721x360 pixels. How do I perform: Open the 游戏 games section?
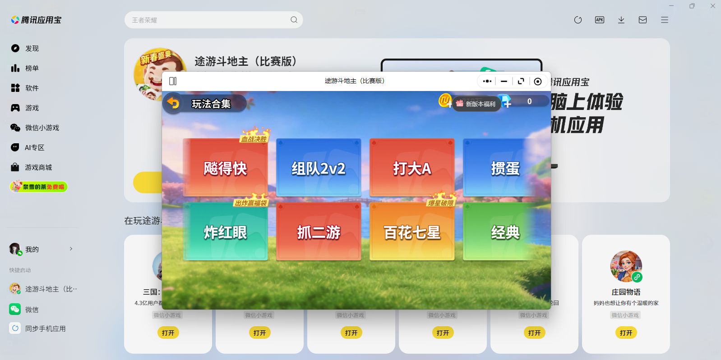[25, 108]
